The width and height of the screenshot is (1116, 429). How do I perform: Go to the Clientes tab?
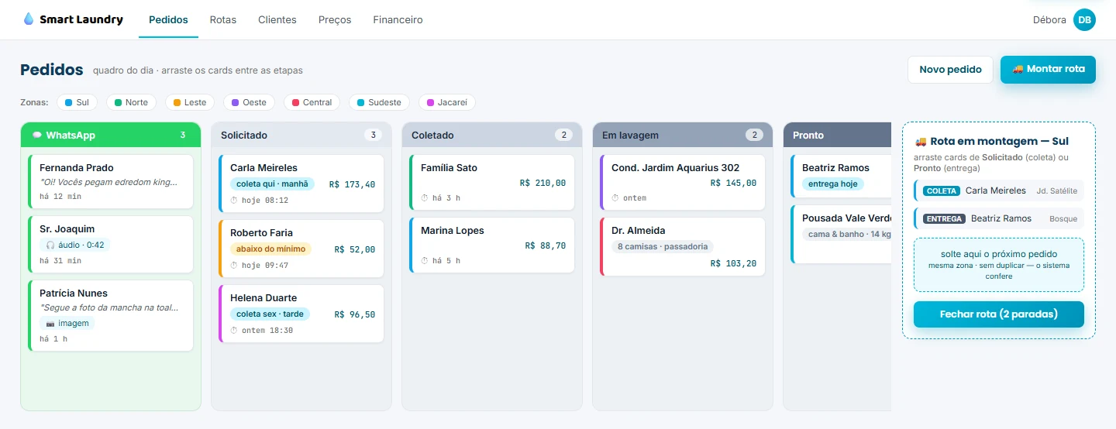[x=277, y=20]
